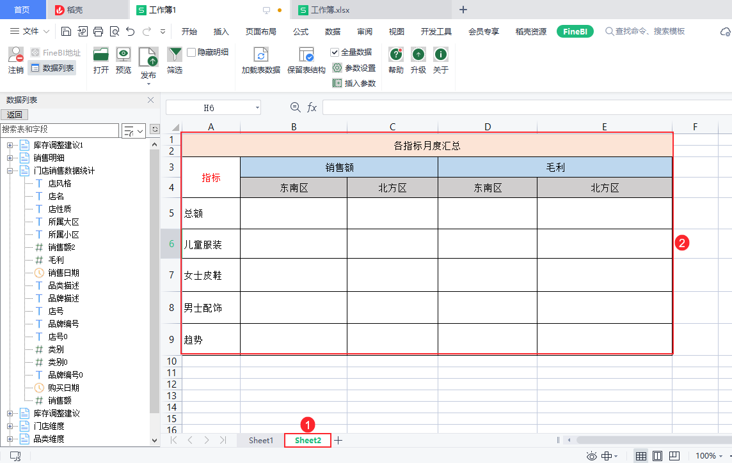Redo the last action
732x463 pixels.
147,32
